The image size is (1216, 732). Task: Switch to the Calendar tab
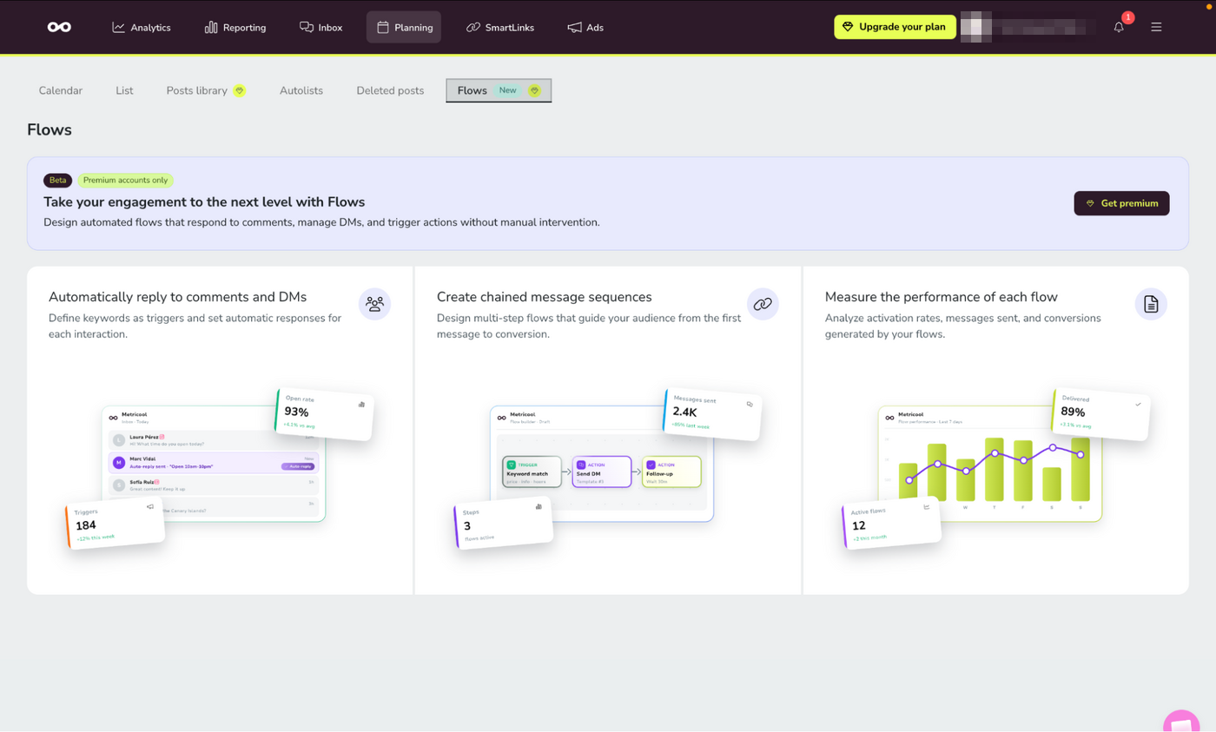[61, 90]
